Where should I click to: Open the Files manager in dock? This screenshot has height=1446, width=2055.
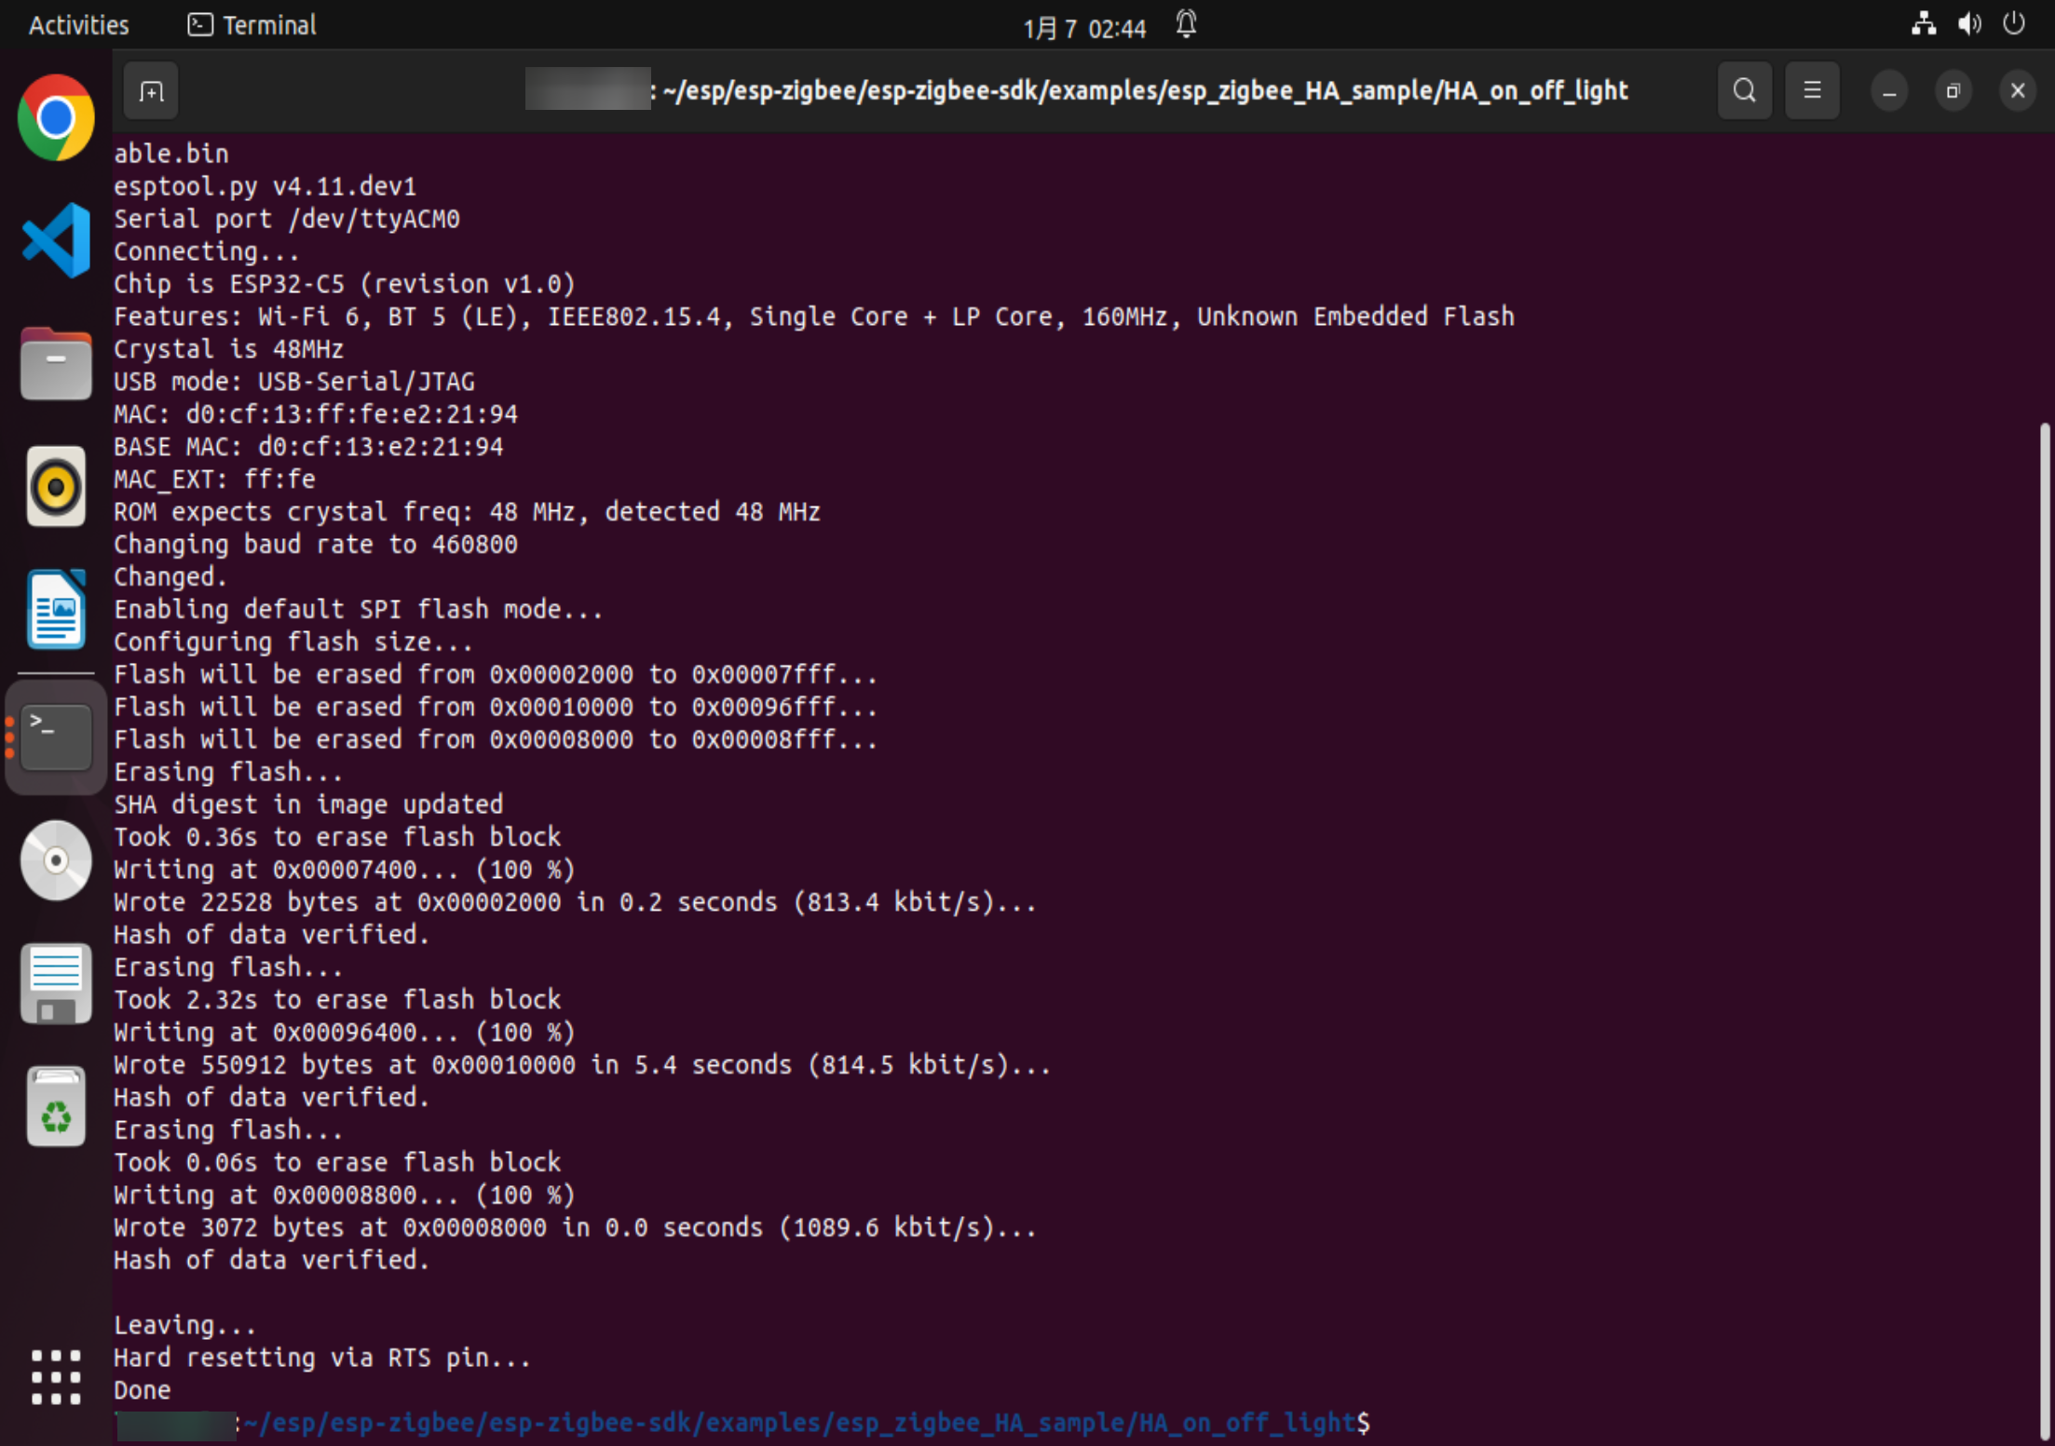coord(56,364)
